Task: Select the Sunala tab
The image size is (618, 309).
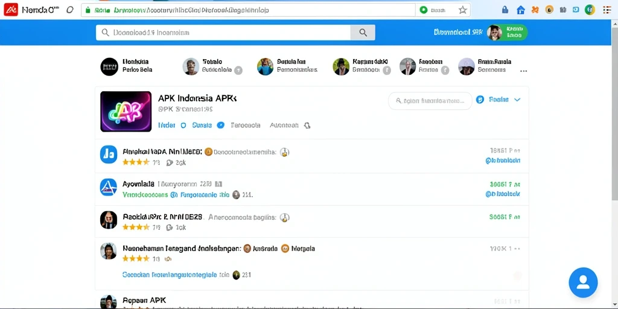Action: coord(202,126)
